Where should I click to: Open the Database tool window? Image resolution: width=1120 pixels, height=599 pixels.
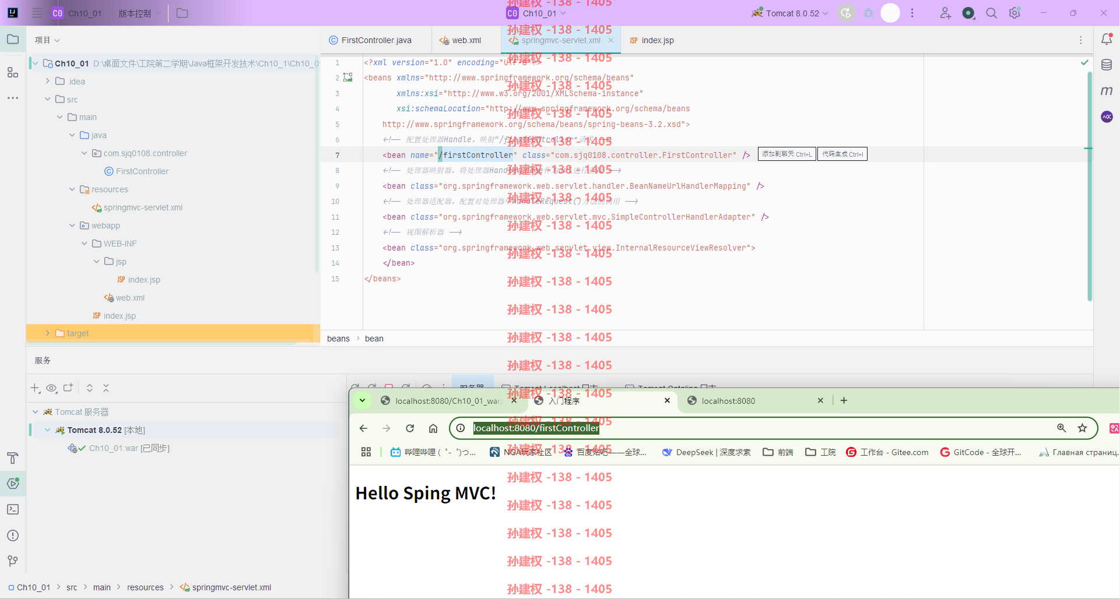[x=1107, y=65]
